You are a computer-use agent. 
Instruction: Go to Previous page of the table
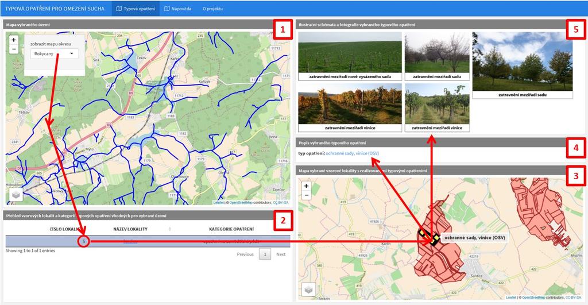(x=245, y=254)
